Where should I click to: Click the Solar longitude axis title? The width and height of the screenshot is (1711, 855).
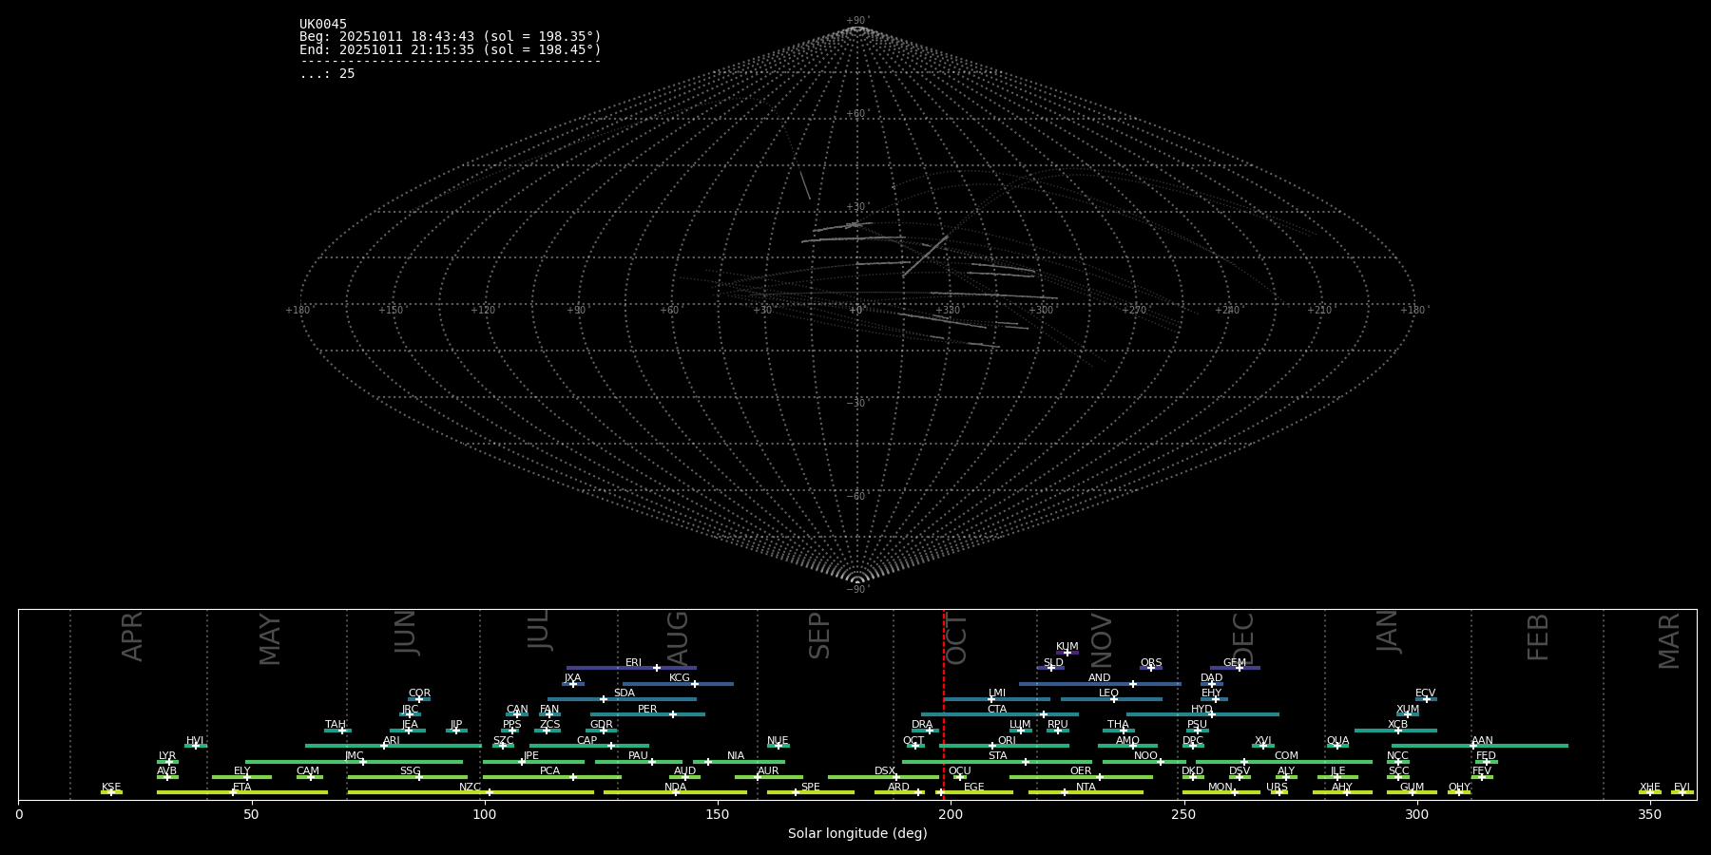click(x=856, y=833)
